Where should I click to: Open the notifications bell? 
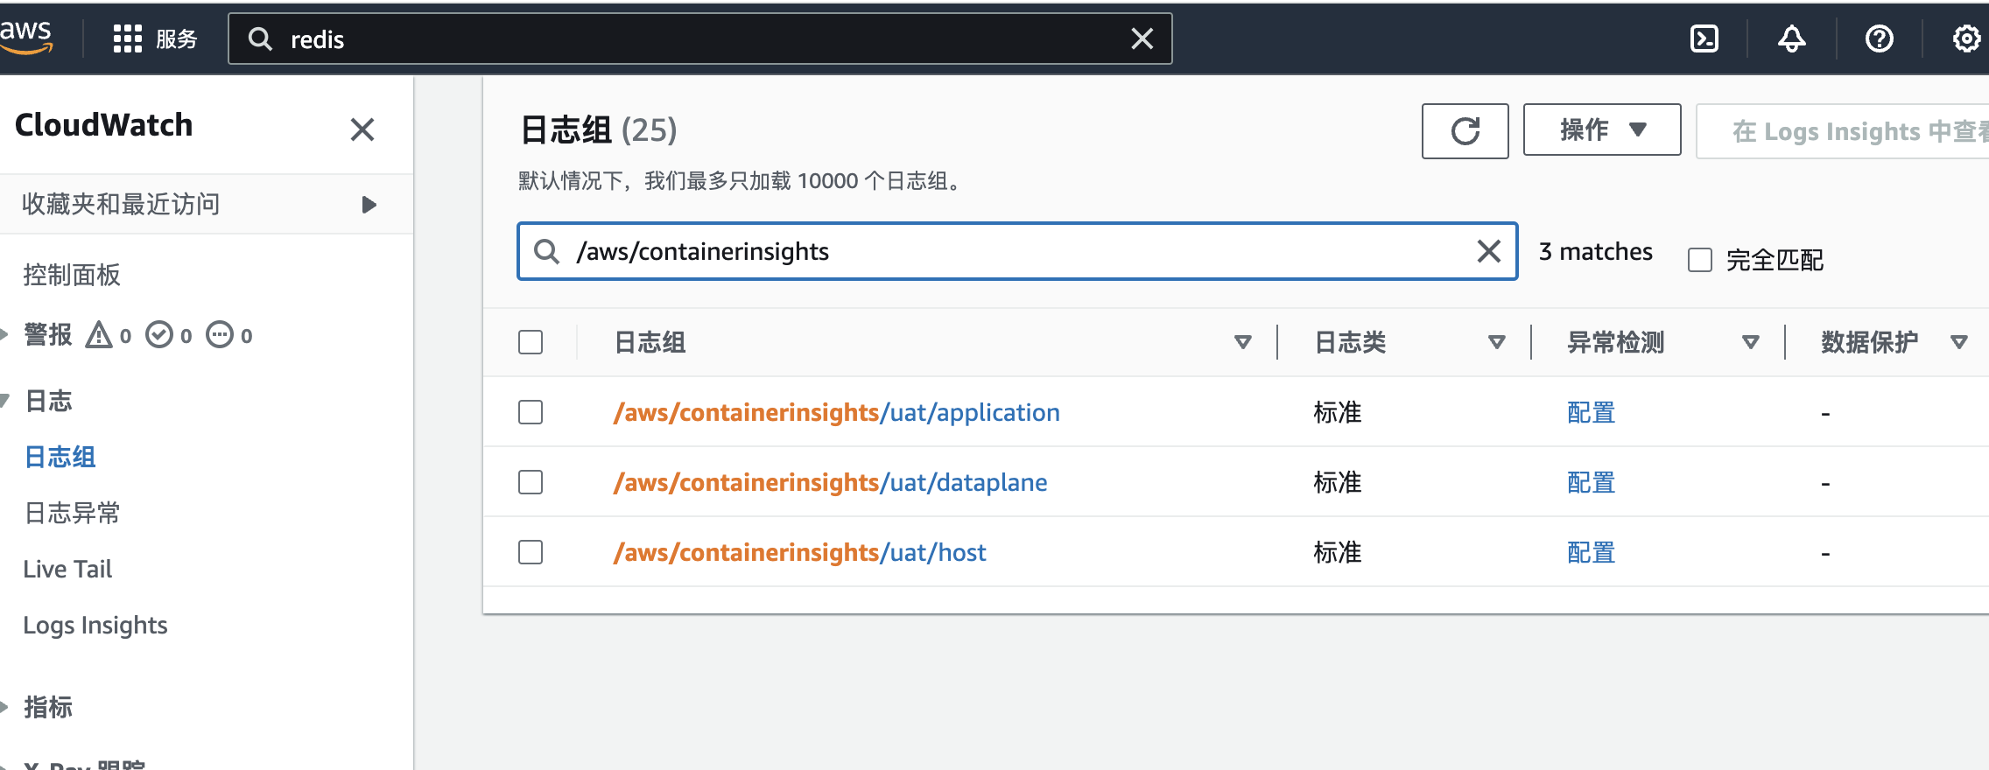(x=1791, y=38)
